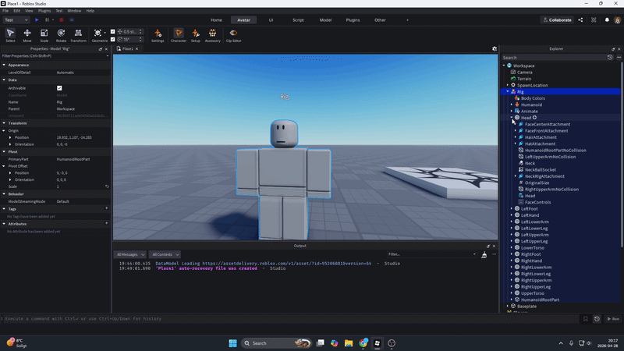
Task: Expand the Baseplate node
Action: coord(508,306)
